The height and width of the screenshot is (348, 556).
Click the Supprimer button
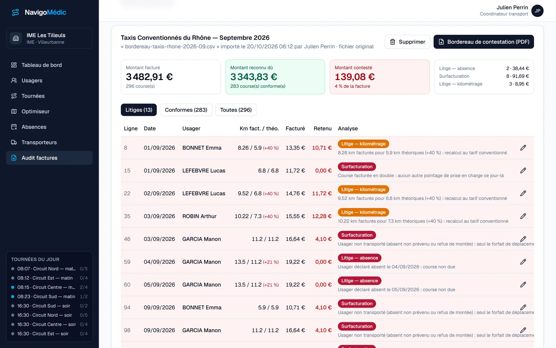(407, 42)
